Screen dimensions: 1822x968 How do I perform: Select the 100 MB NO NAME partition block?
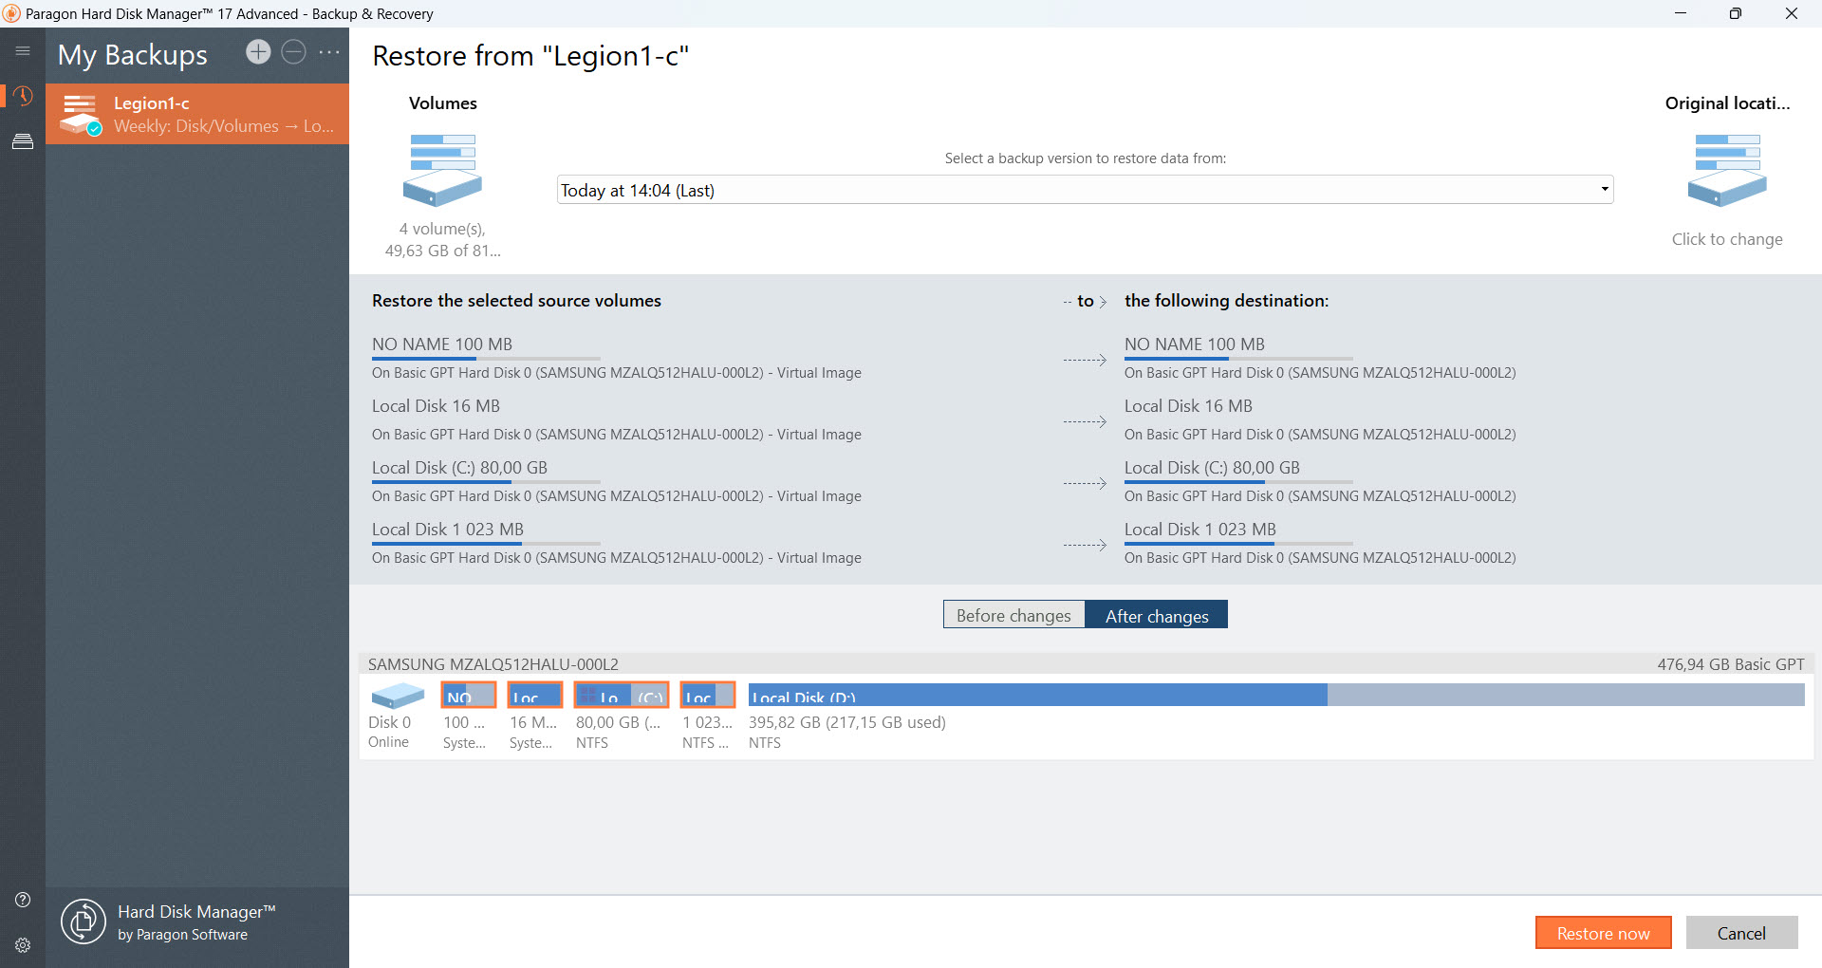click(469, 696)
